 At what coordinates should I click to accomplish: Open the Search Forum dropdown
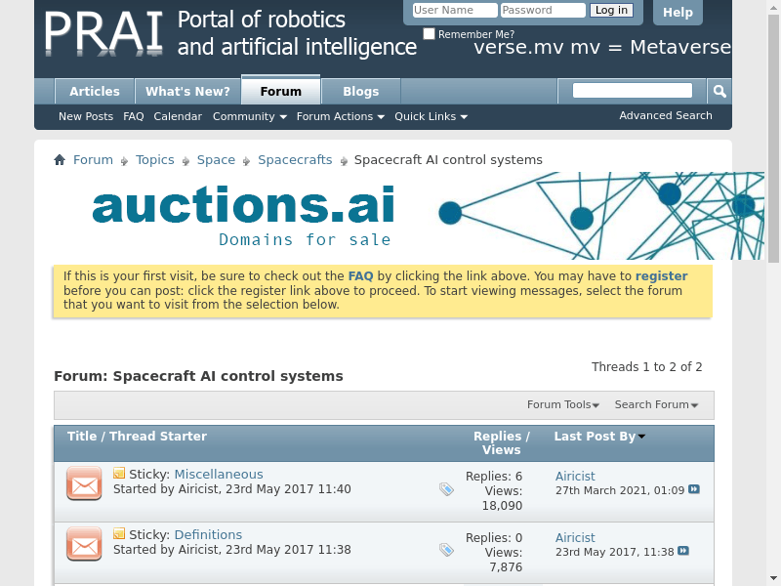coord(656,404)
